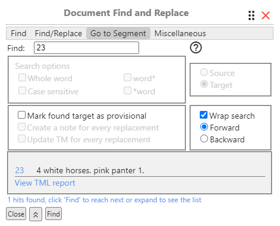The image size is (280, 226).
Task: Switch to the Find tab
Action: pyautogui.click(x=18, y=33)
